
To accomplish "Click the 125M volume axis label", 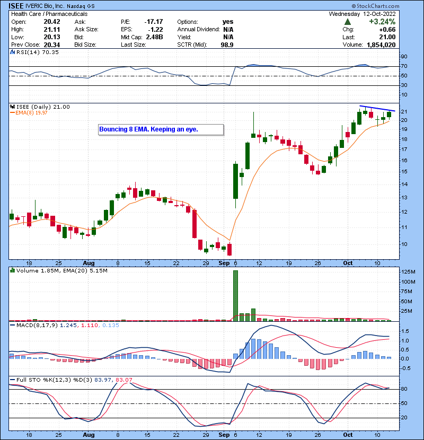I will tap(408, 271).
